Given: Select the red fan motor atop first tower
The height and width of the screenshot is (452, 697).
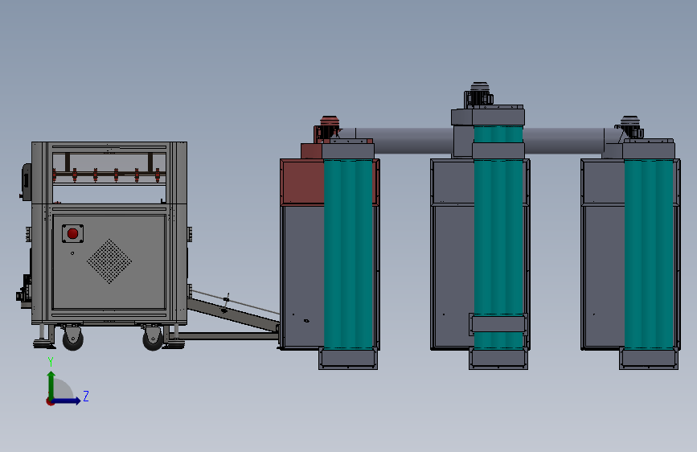Looking at the screenshot, I should click(x=328, y=128).
